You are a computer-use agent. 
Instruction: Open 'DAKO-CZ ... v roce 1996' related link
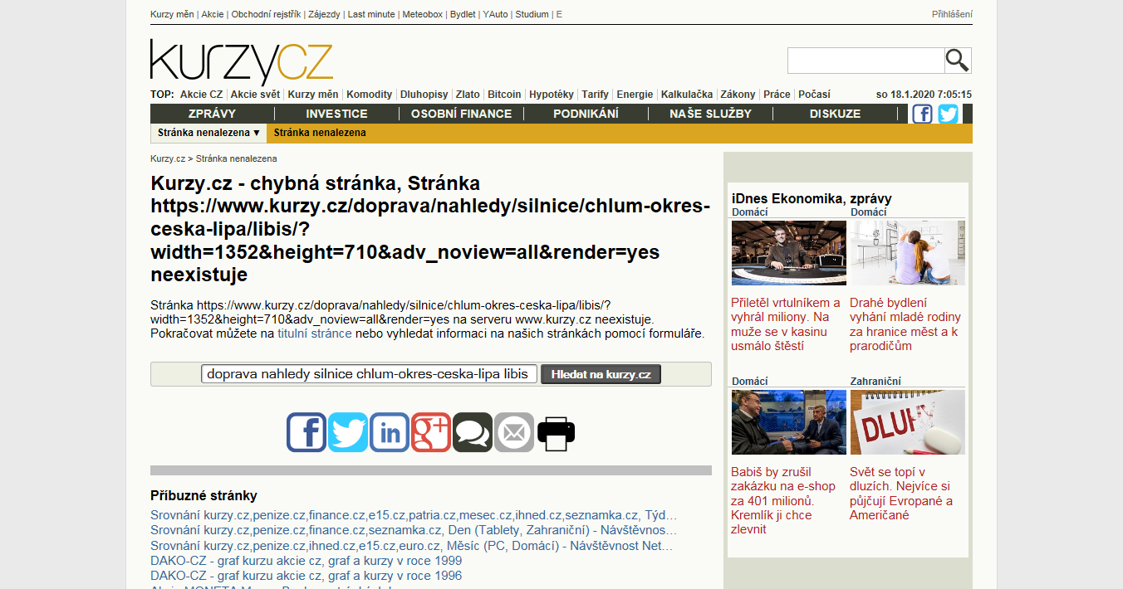(306, 576)
